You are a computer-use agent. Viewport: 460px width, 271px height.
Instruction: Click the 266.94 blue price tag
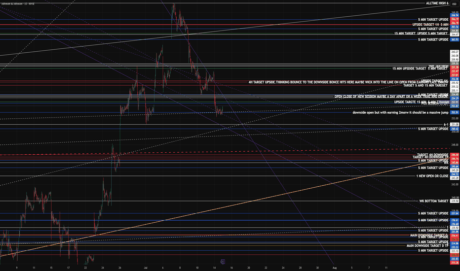(x=455, y=15)
